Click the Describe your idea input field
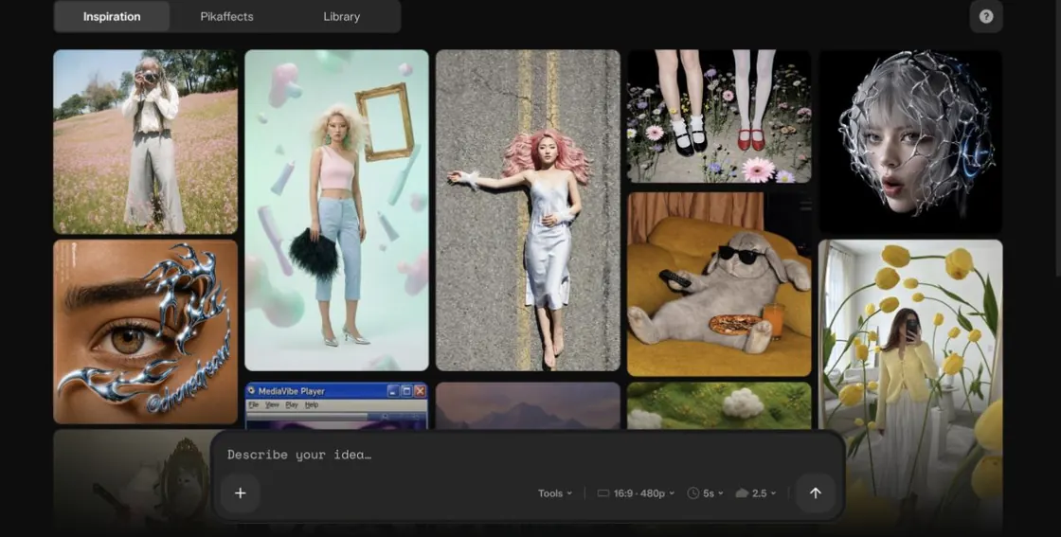The height and width of the screenshot is (537, 1061). click(528, 455)
